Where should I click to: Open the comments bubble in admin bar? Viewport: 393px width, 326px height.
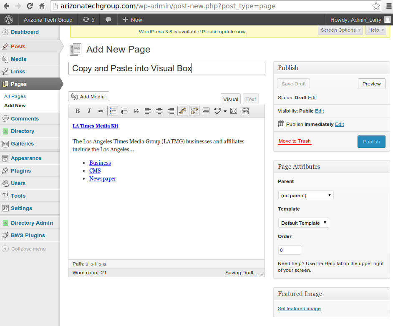coord(108,20)
